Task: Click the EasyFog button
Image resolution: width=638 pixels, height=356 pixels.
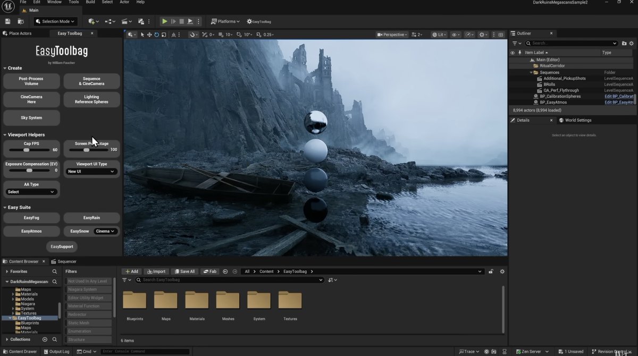Action: click(x=31, y=218)
